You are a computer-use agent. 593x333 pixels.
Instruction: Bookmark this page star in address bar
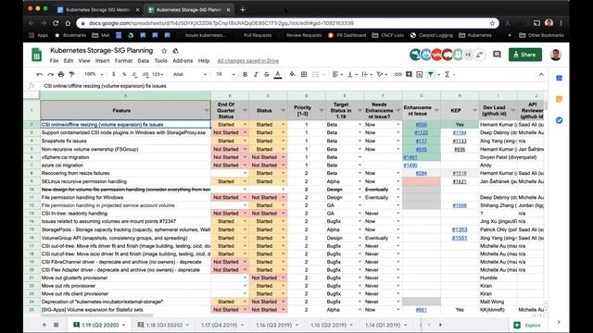492,23
